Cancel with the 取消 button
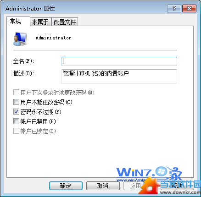The height and width of the screenshot is (197, 201). click(103, 186)
